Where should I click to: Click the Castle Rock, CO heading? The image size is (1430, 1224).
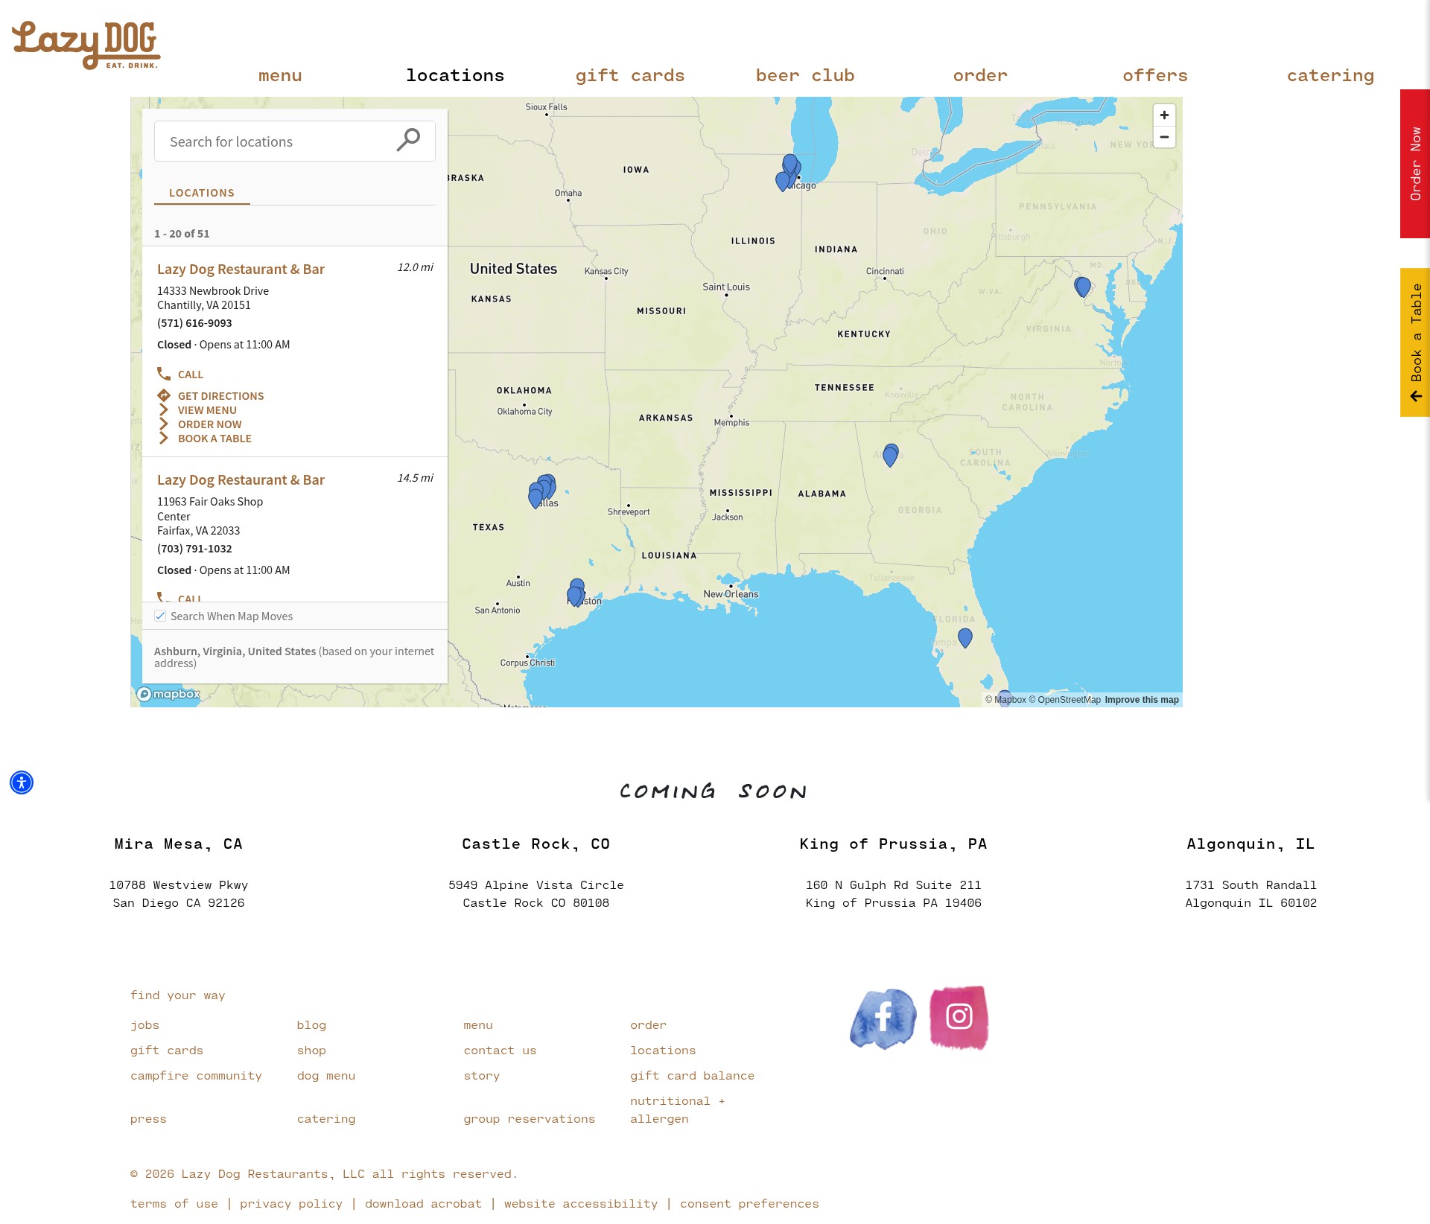coord(536,844)
